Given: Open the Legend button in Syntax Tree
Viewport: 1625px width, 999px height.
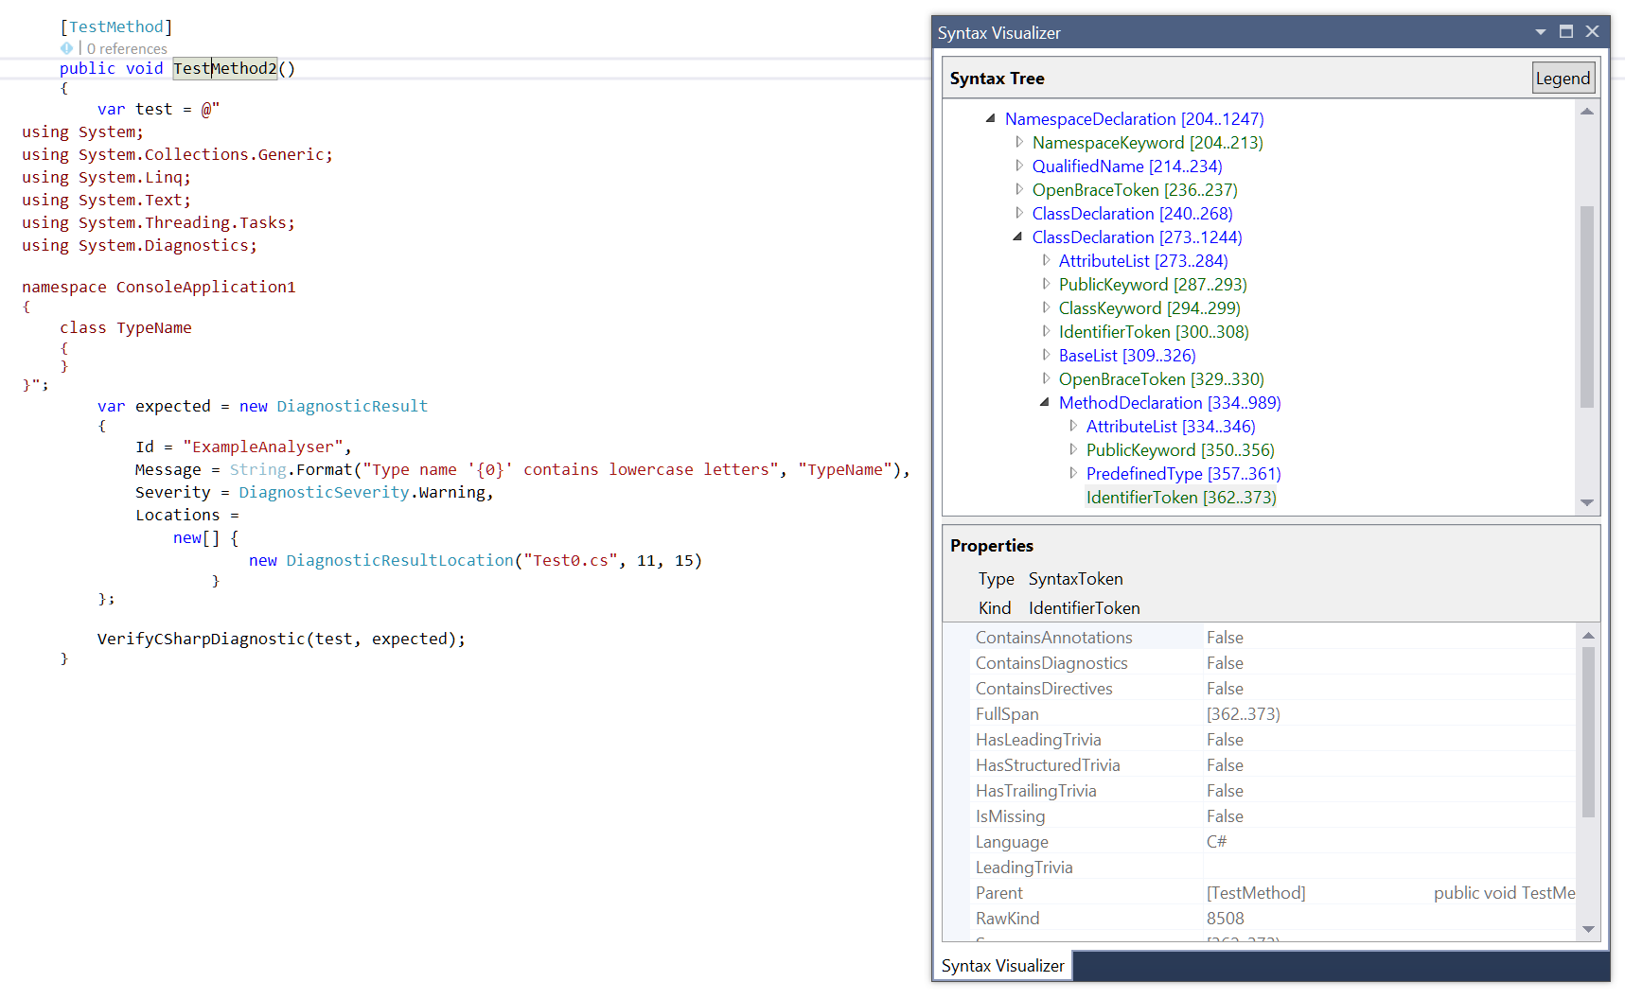Looking at the screenshot, I should 1563,79.
